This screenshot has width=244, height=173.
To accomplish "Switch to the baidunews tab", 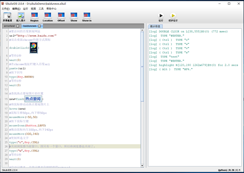I will click(30, 26).
